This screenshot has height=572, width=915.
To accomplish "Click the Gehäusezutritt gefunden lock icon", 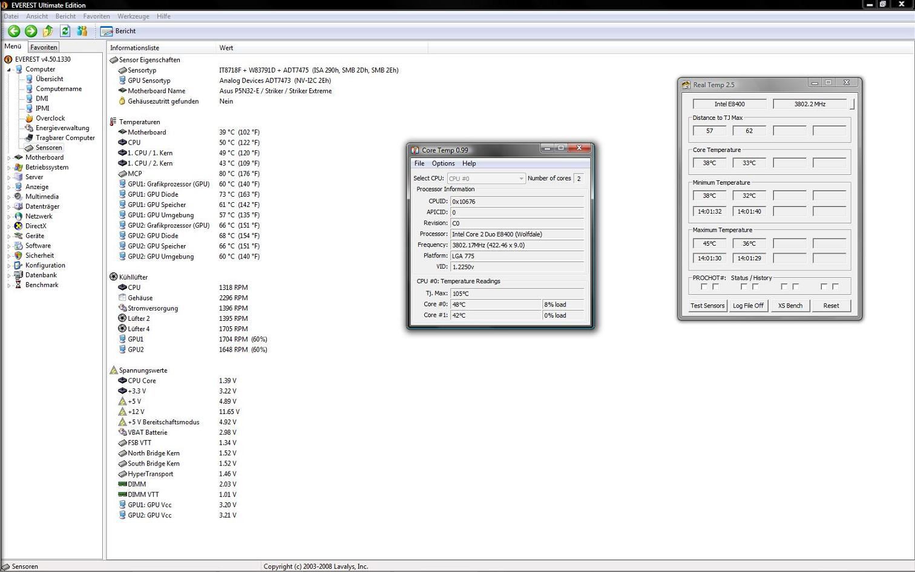I will [x=122, y=101].
